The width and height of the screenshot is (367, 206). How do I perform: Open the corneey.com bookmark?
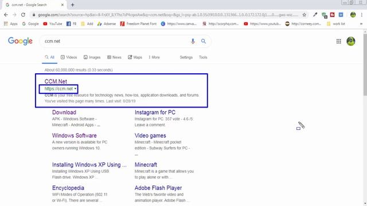pyautogui.click(x=303, y=24)
